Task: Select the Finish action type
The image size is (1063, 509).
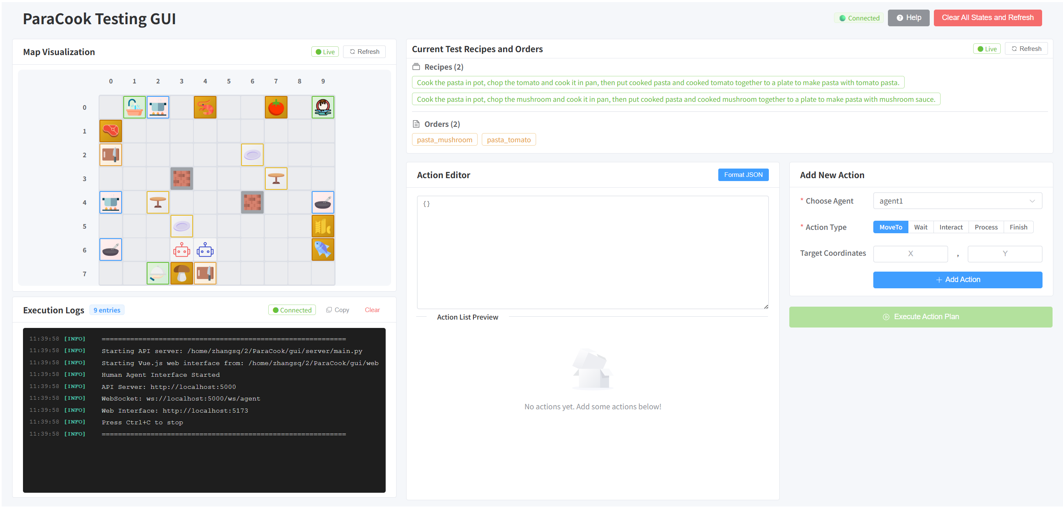Action: 1018,227
